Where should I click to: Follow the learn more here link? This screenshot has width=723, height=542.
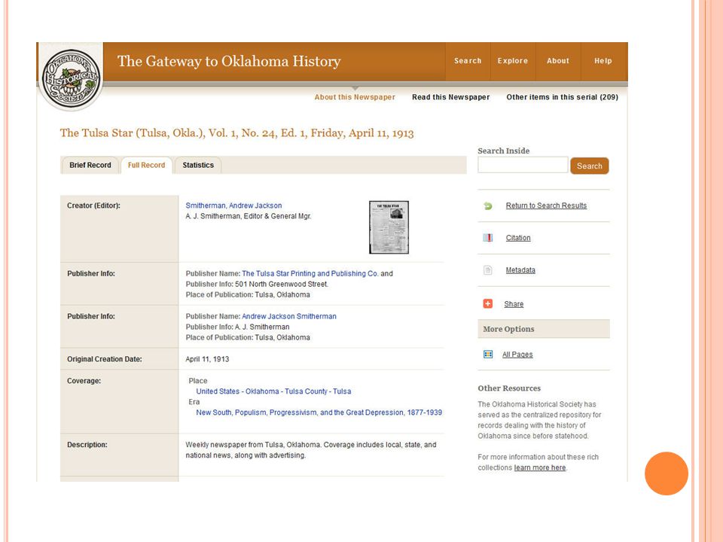(x=540, y=467)
